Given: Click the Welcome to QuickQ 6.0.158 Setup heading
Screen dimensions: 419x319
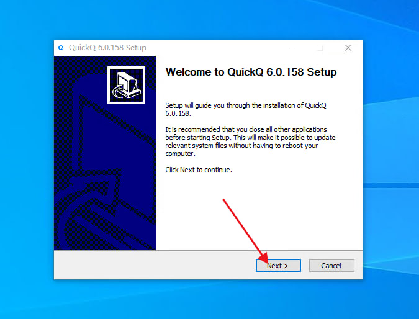Looking at the screenshot, I should [x=251, y=72].
